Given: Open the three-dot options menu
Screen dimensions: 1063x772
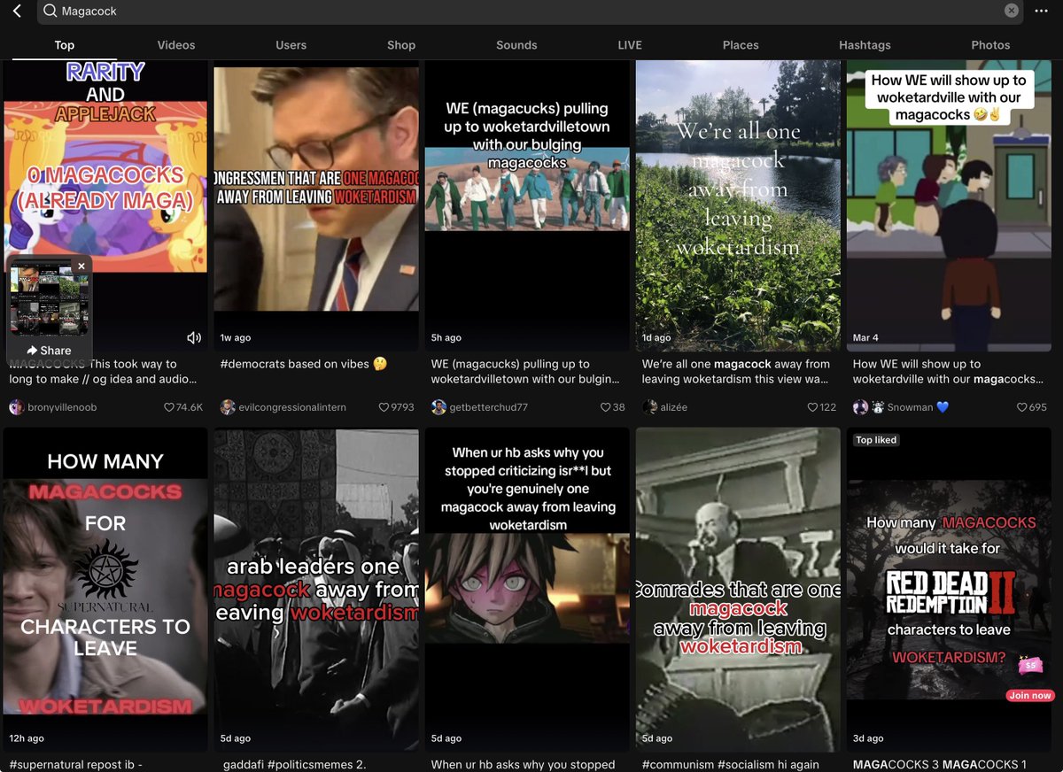Looking at the screenshot, I should [x=1043, y=12].
